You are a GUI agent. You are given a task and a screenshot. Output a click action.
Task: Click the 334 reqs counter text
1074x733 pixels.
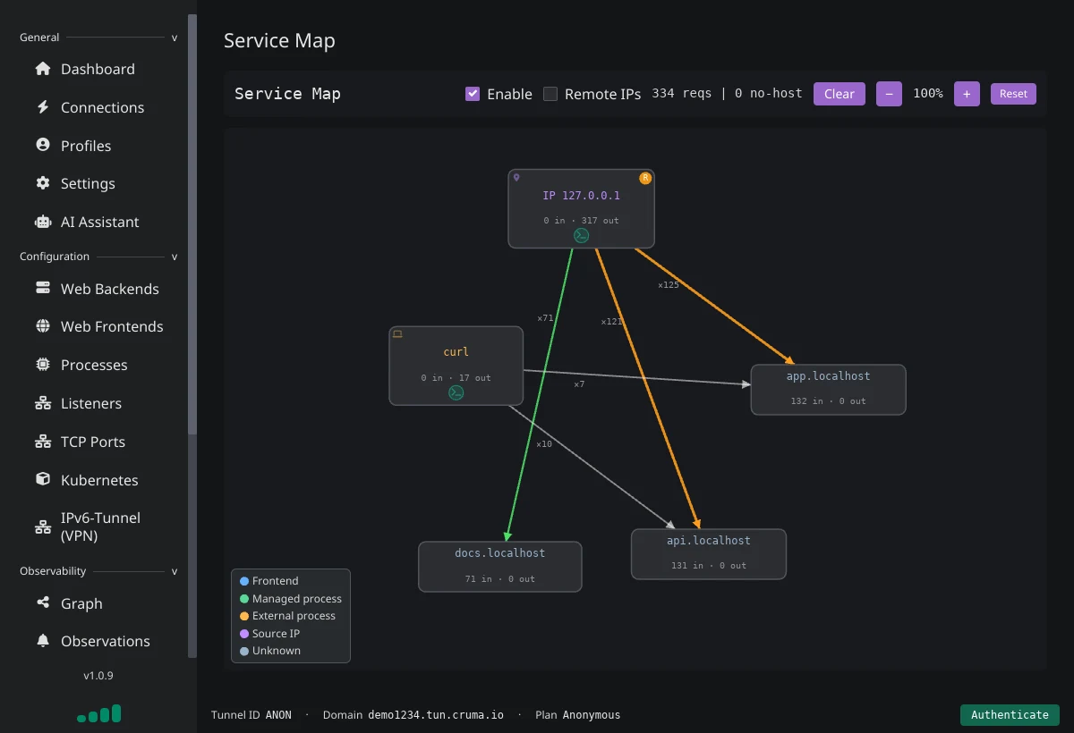click(682, 94)
